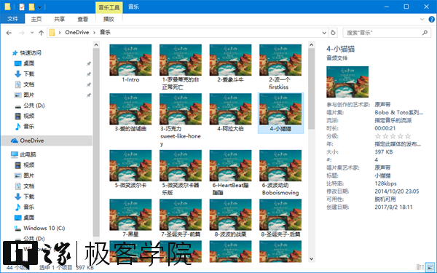437x273 pixels.
Task: Click the search magnifier icon
Action: click(425, 33)
